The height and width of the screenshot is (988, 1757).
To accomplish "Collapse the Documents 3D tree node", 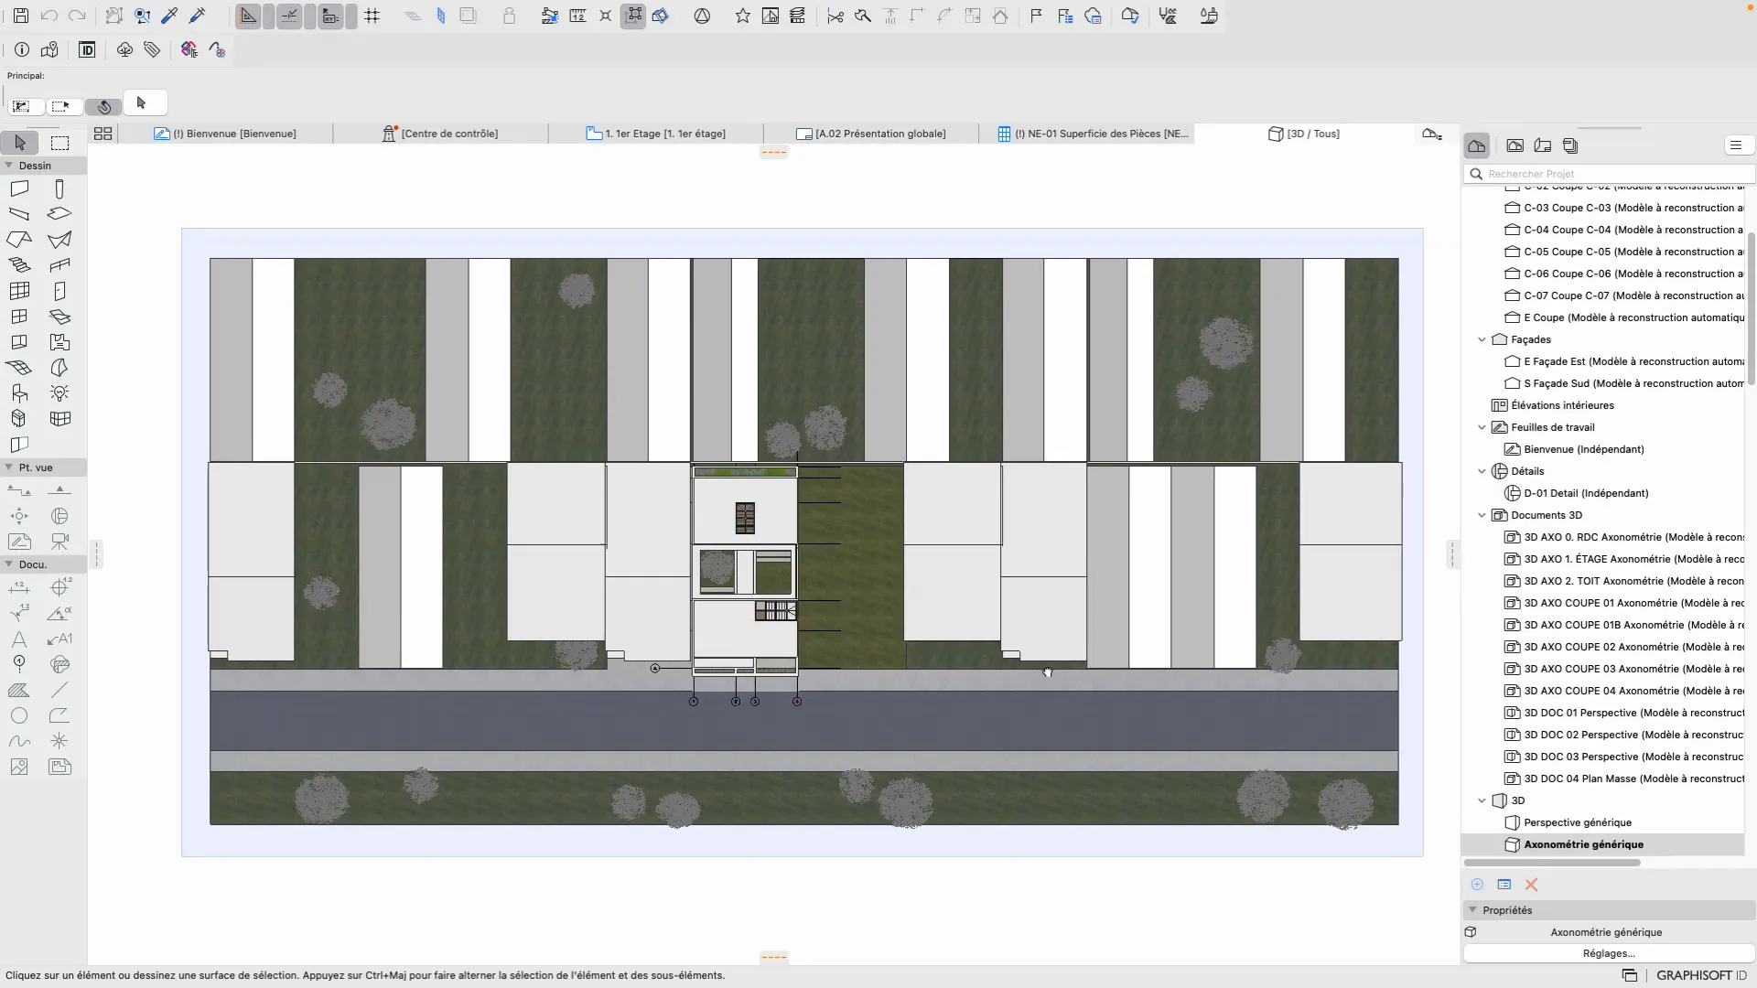I will [x=1482, y=515].
